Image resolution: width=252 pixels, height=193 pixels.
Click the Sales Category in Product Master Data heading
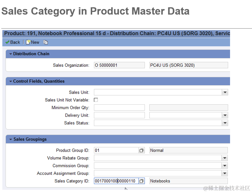pos(95,11)
